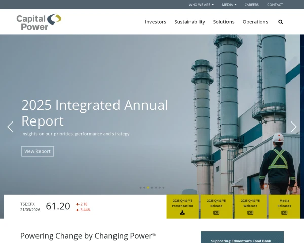The height and width of the screenshot is (243, 304).
Task: Open the 2025 Q4 & YE Release tile
Action: point(216,207)
